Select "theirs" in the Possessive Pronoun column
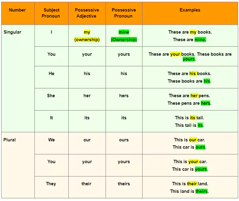Viewport: 239px width, 201px height. pyautogui.click(x=124, y=184)
